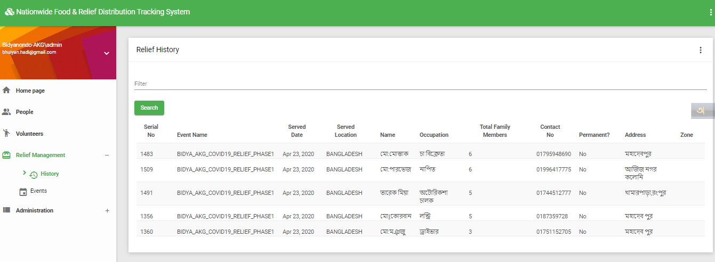Click the Home page house icon
Screen dimensions: 715x262
7,91
